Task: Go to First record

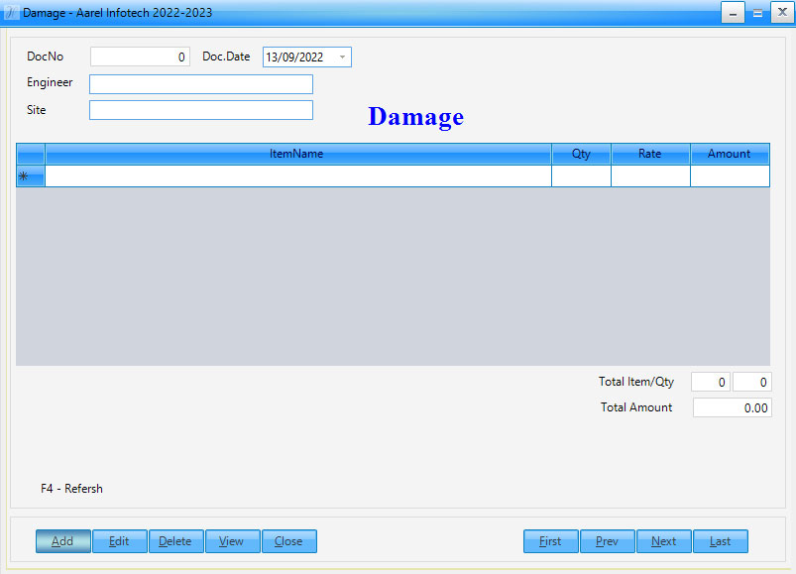Action: [x=550, y=541]
